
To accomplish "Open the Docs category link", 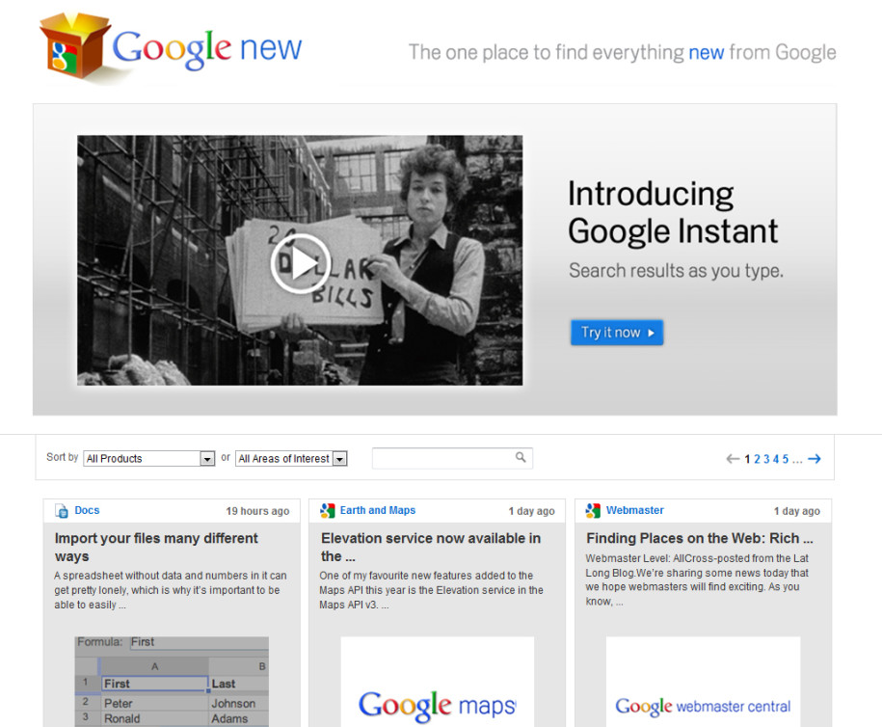I will [x=87, y=510].
